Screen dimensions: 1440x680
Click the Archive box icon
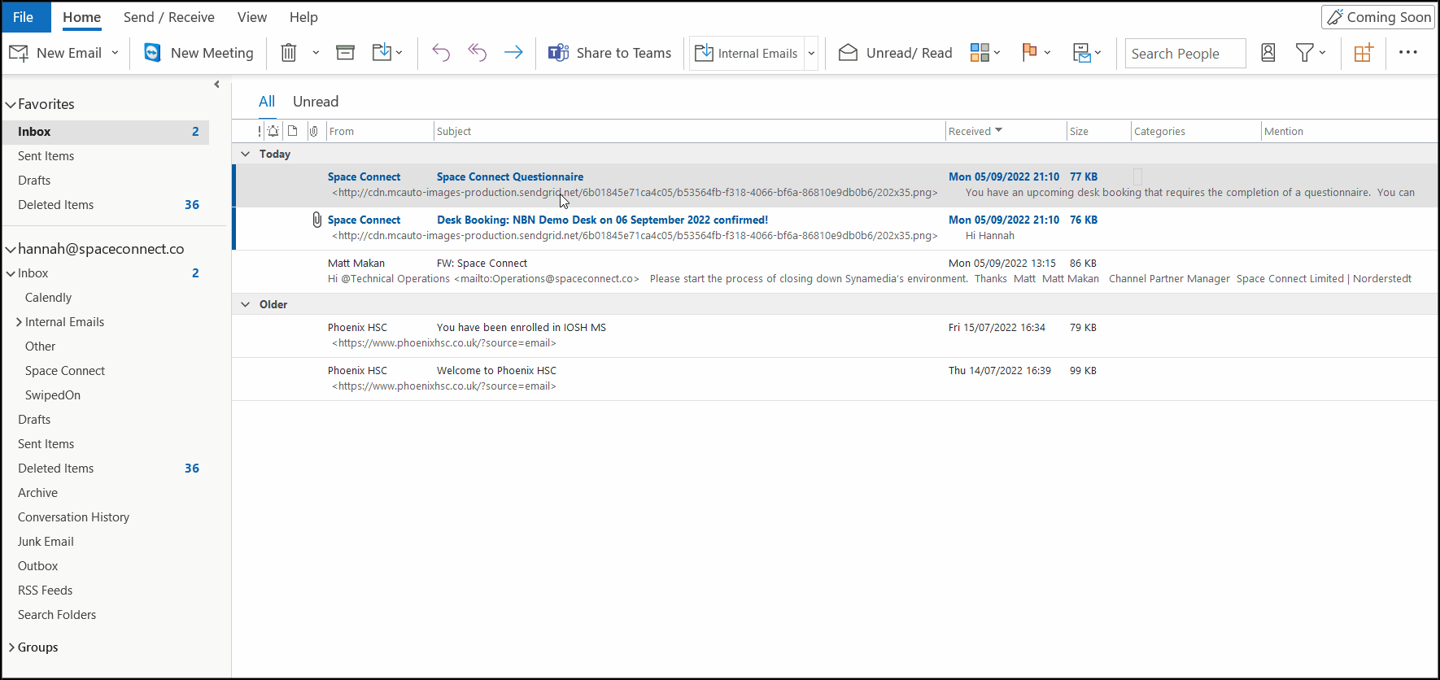point(345,53)
